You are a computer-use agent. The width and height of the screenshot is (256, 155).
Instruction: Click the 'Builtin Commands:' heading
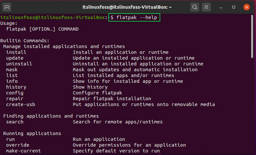25,41
